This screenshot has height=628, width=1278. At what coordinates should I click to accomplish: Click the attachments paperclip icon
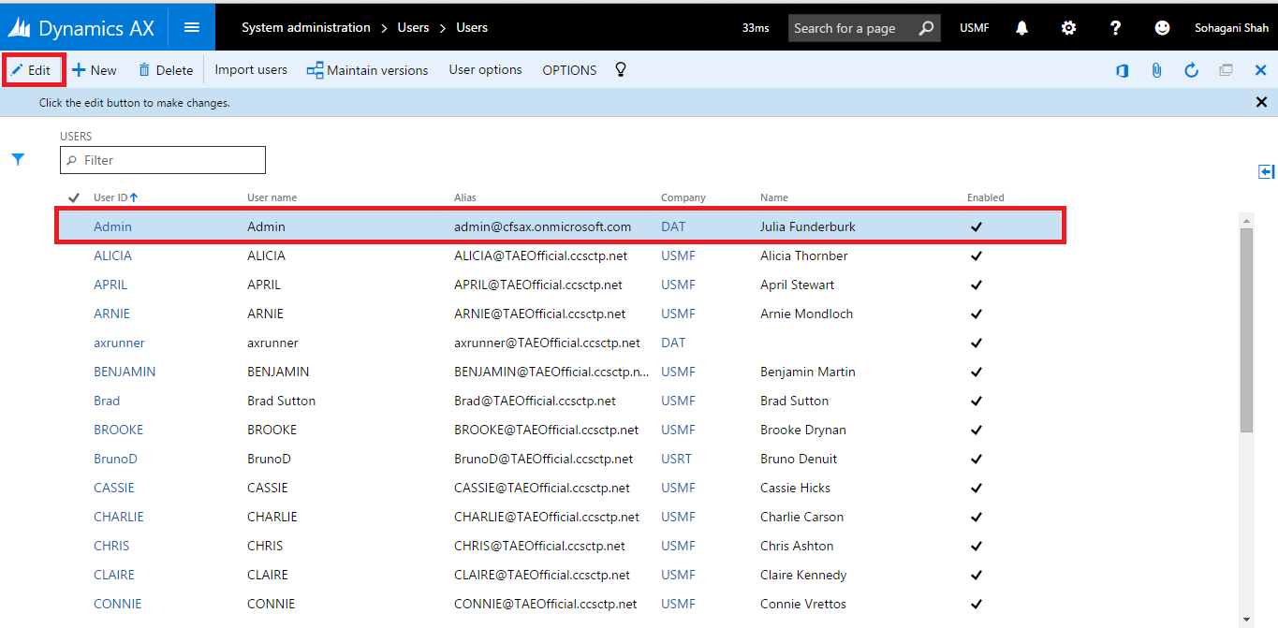[x=1156, y=70]
